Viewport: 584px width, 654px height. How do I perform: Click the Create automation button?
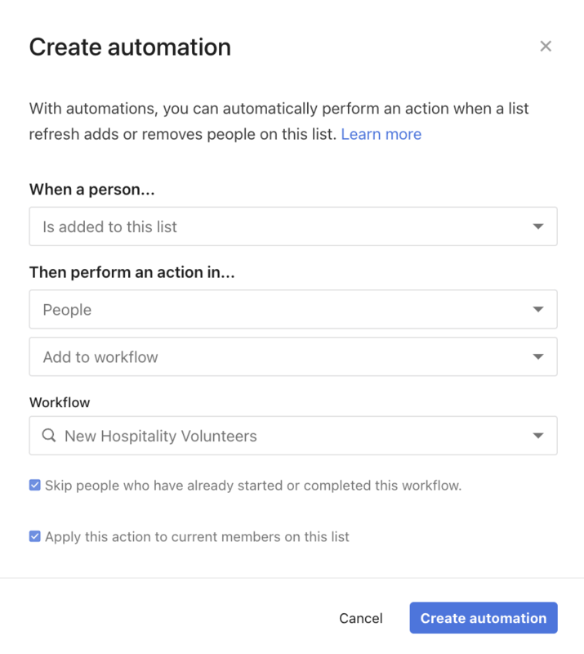point(483,618)
